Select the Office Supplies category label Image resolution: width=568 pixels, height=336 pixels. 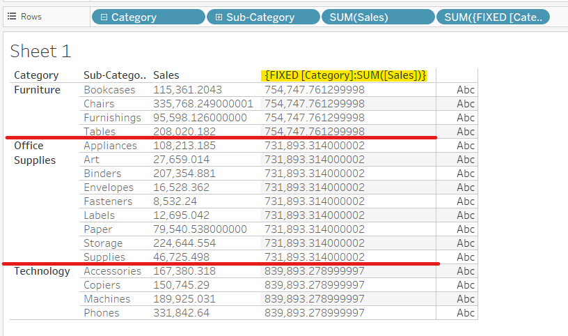[35, 153]
